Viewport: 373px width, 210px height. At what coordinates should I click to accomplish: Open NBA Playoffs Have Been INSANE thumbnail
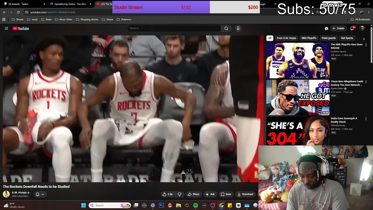coord(298,61)
